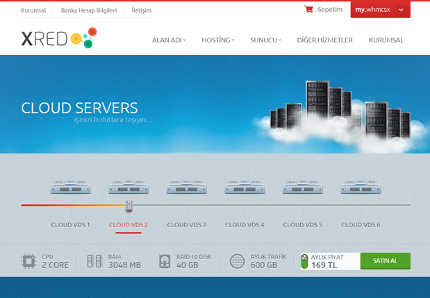The image size is (430, 298).
Task: Select the CLOUD VDS 3 plan label
Action: pyautogui.click(x=186, y=225)
